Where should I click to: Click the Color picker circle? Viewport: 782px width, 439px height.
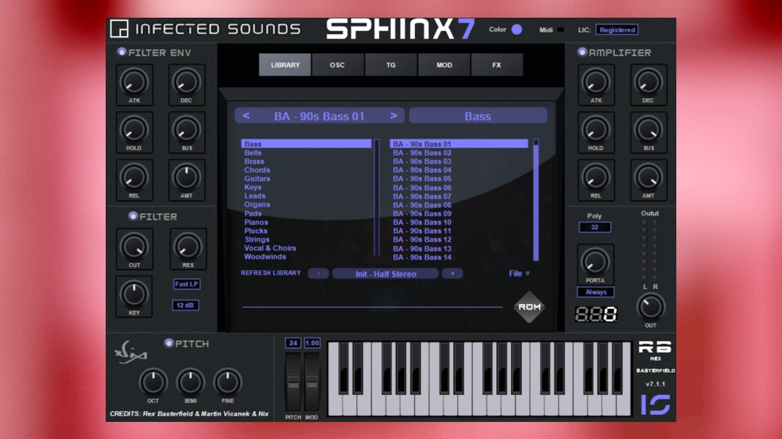pos(517,29)
